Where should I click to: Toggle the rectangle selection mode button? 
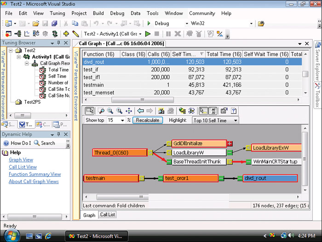90,111
